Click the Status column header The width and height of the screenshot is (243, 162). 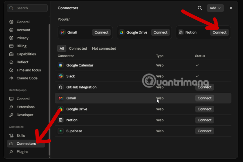click(x=200, y=56)
